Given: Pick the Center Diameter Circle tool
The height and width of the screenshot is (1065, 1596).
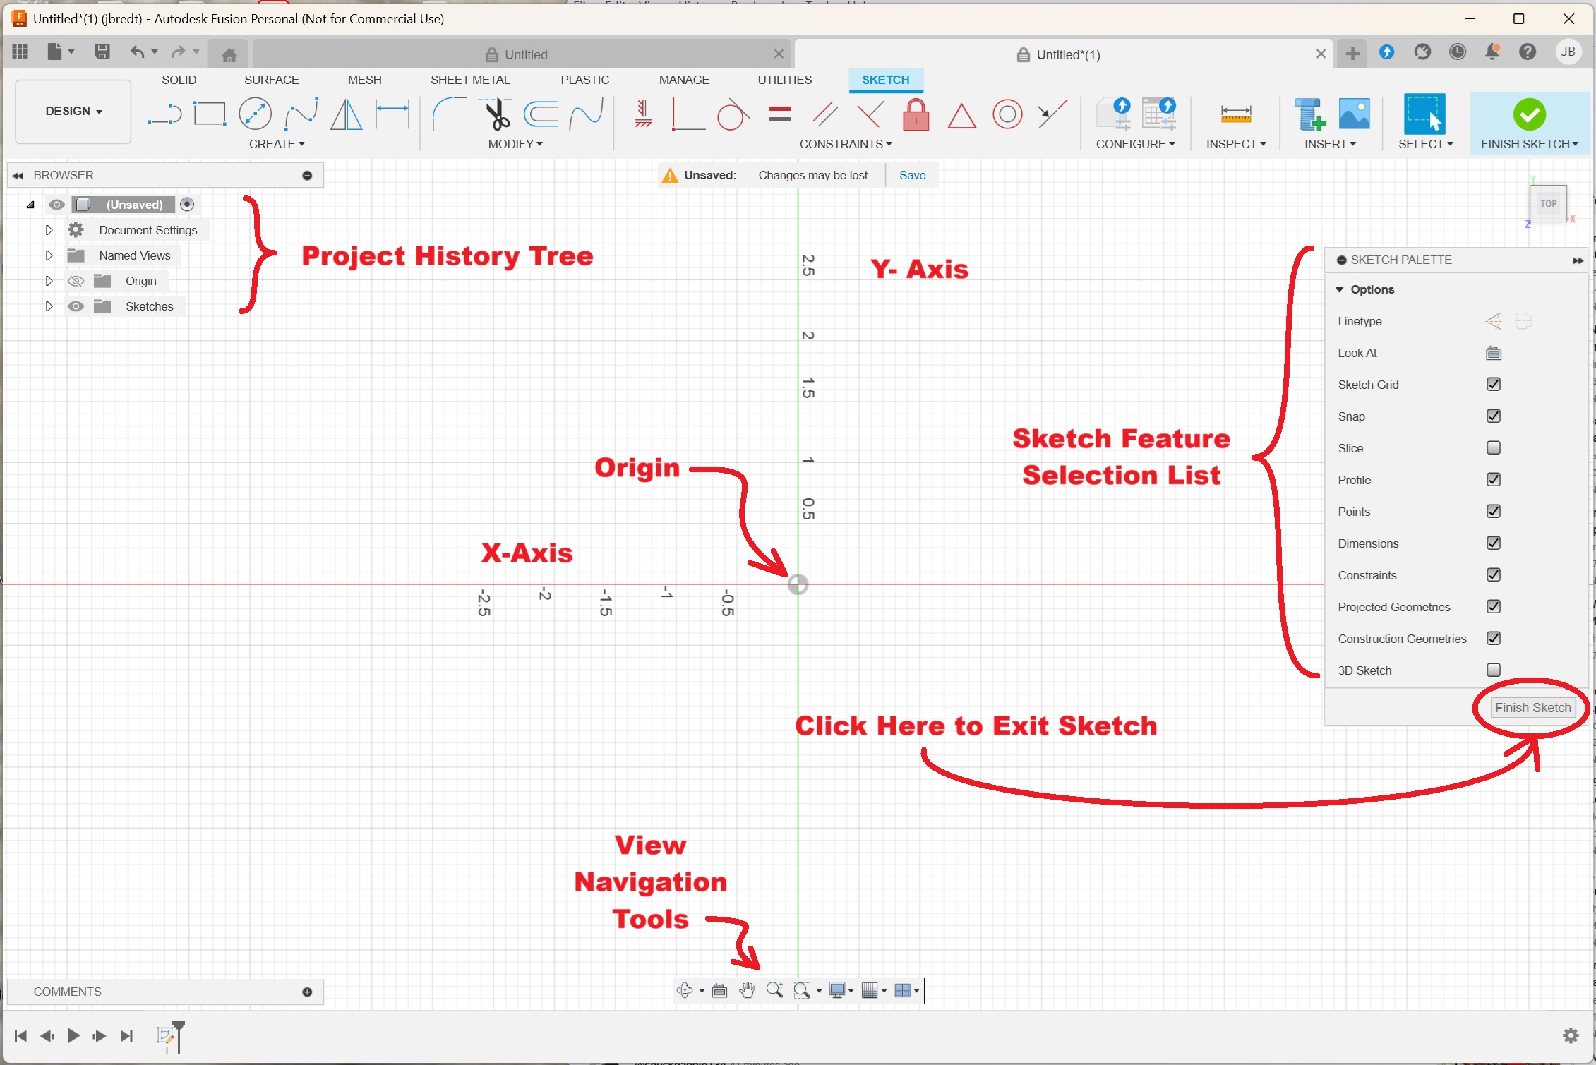Looking at the screenshot, I should tap(255, 114).
